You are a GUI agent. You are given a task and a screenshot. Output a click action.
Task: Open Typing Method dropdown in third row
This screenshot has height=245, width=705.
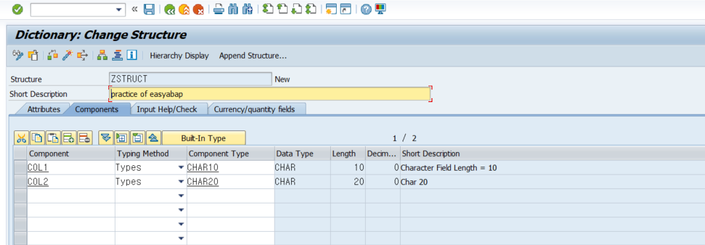click(181, 196)
